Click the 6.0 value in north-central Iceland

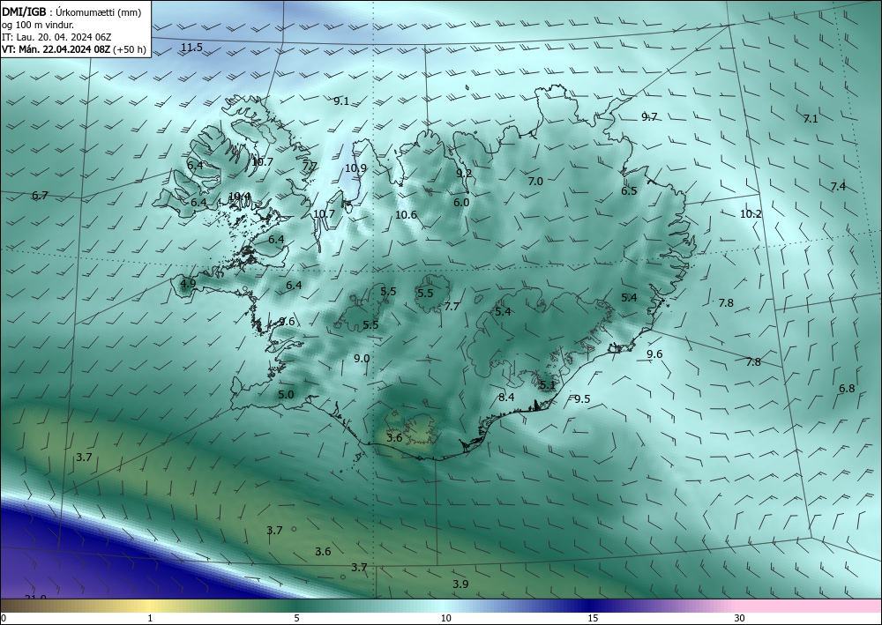coord(461,202)
